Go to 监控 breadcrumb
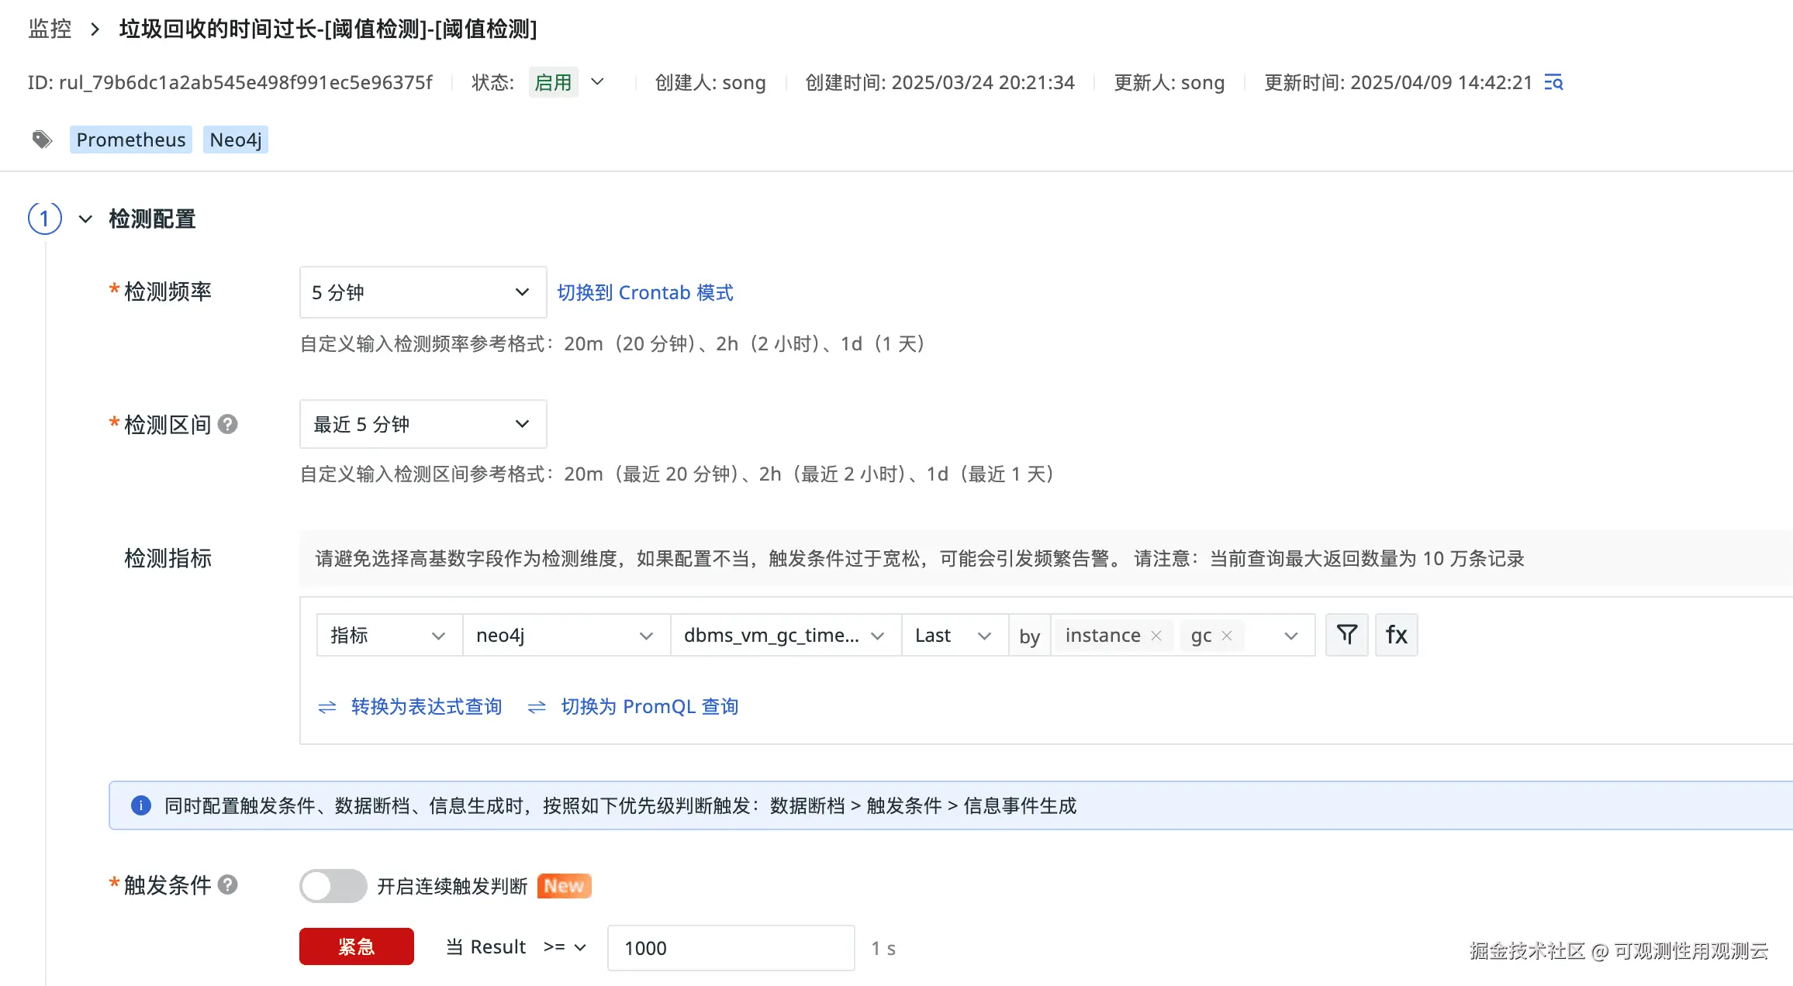The width and height of the screenshot is (1793, 986). pos(50,29)
